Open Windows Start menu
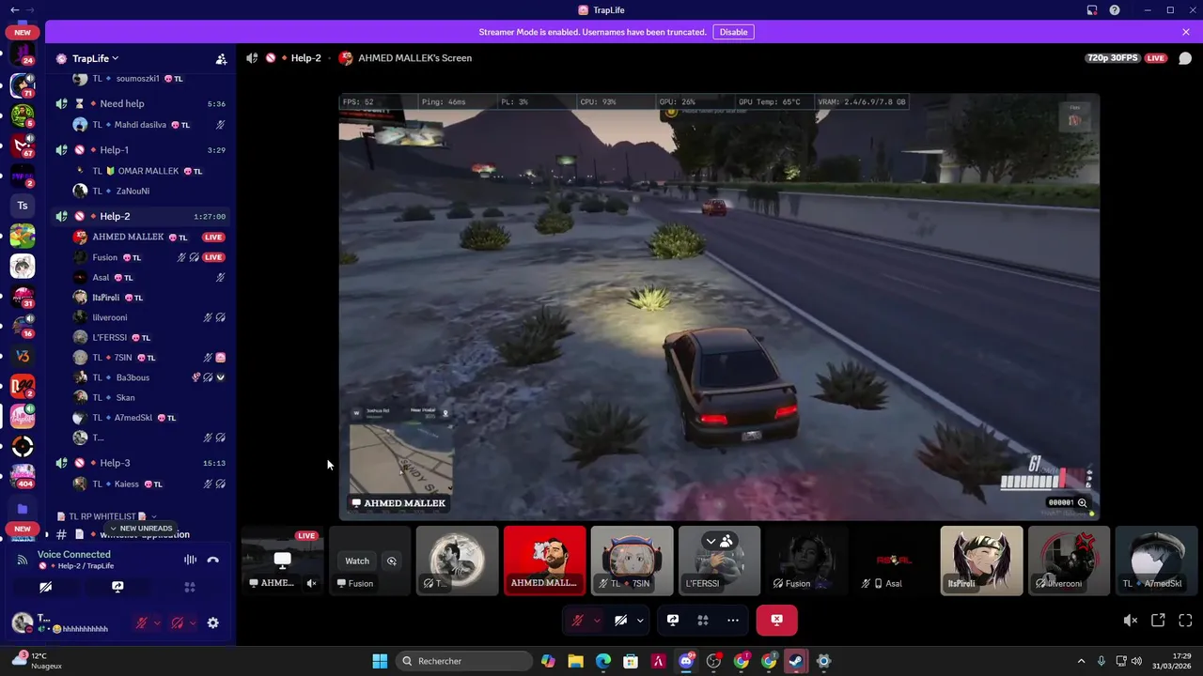Screen dimensions: 1203x676 click(380, 661)
